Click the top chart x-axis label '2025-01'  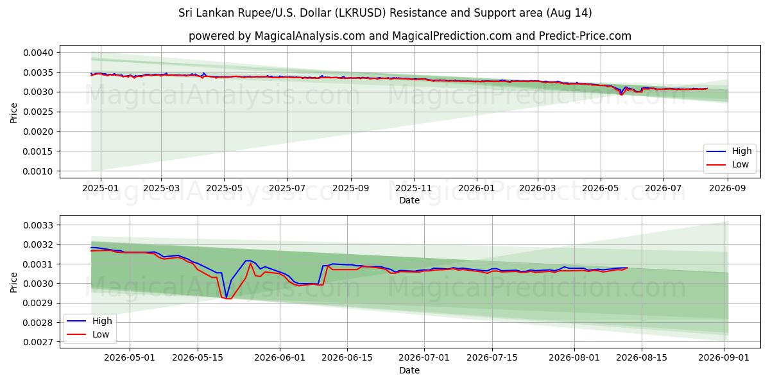(100, 189)
